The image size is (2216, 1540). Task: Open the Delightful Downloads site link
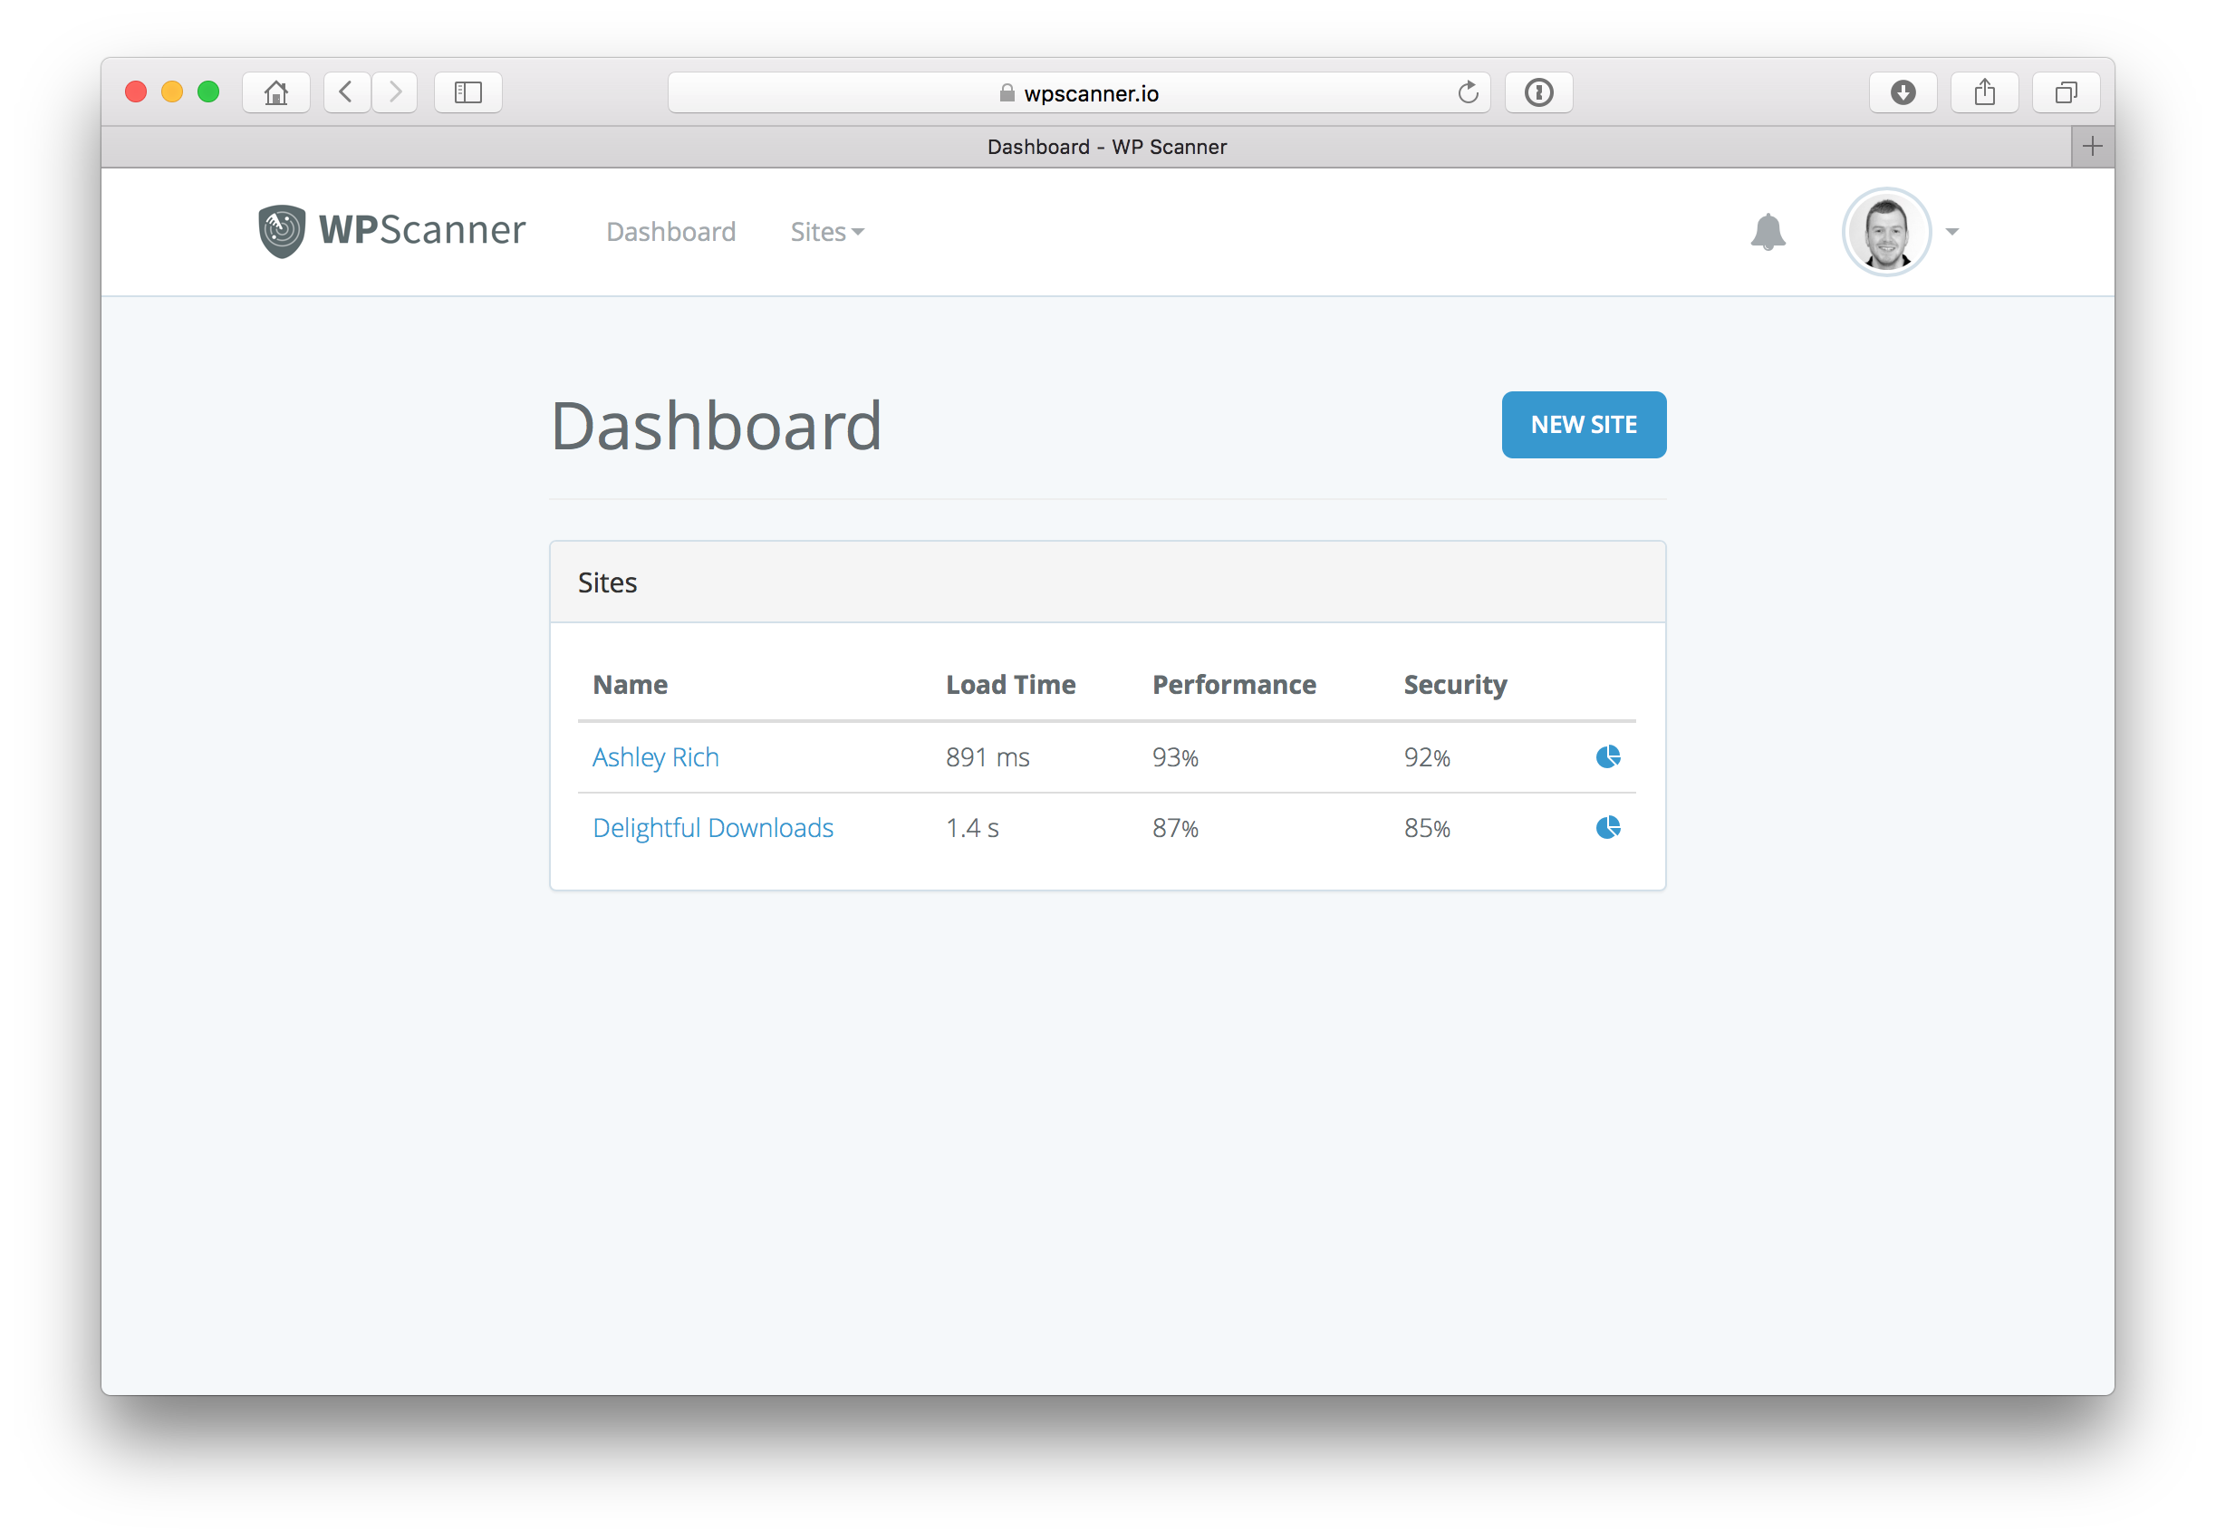coord(712,828)
